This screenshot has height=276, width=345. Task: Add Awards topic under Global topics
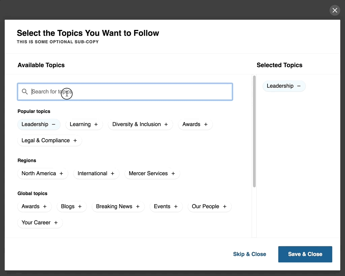[34, 207]
